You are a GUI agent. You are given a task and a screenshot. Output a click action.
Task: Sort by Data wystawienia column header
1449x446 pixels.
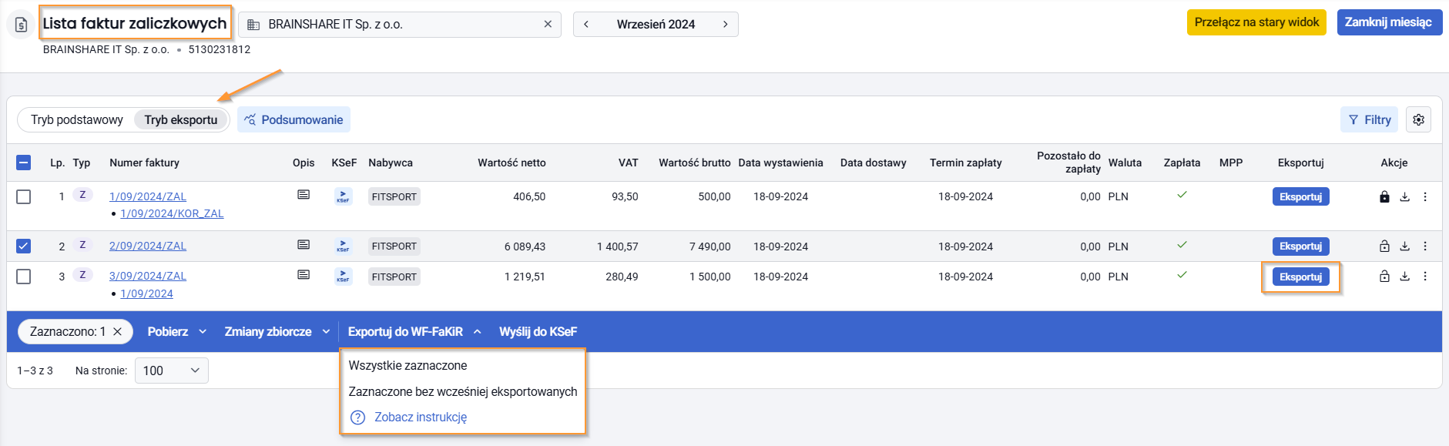(x=780, y=163)
